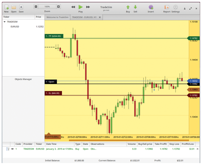Click the Obs... cell of order 1
Image resolution: width=202 pixels, height=165 pixels.
click(94, 149)
